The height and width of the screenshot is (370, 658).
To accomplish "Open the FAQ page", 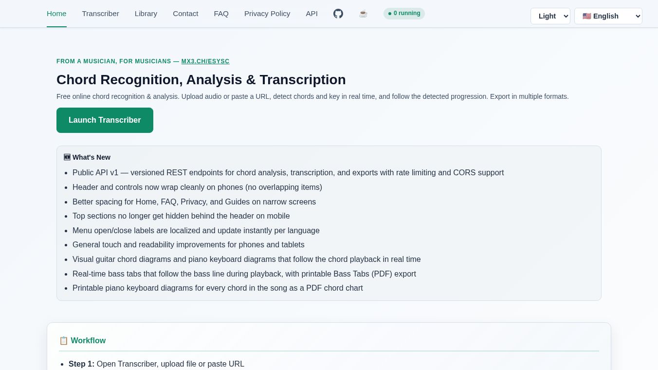I will point(221,14).
